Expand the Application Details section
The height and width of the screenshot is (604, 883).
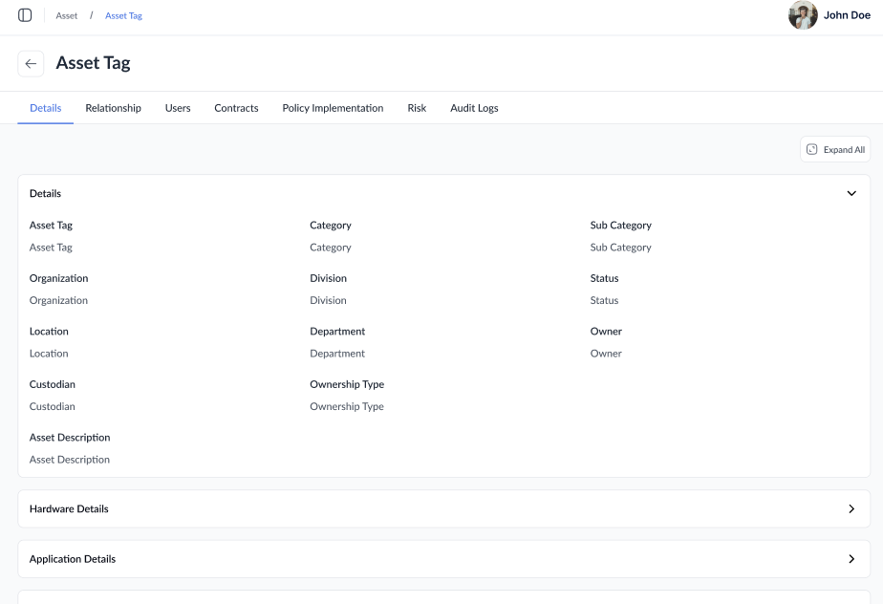tap(443, 559)
